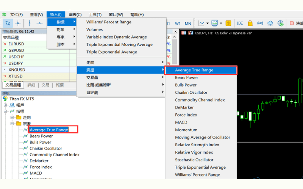Viewport: 303px width, 189px height.
Task: Draw a vertical line with the toolbar tool
Action: coord(30,23)
